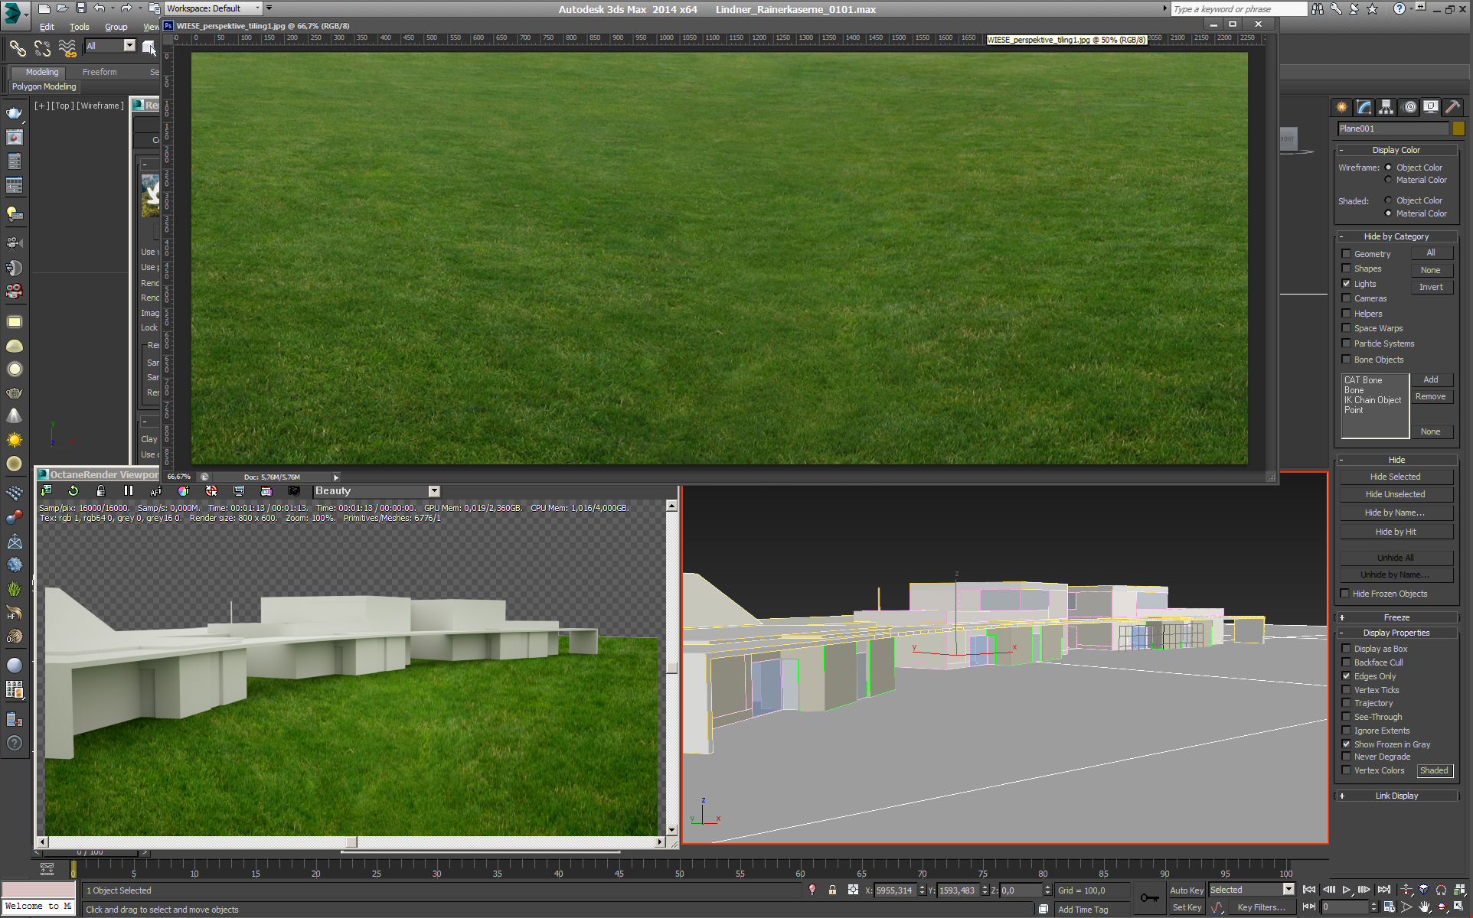The height and width of the screenshot is (918, 1473).
Task: Enable the Geometry hide category checkbox
Action: pyautogui.click(x=1346, y=254)
